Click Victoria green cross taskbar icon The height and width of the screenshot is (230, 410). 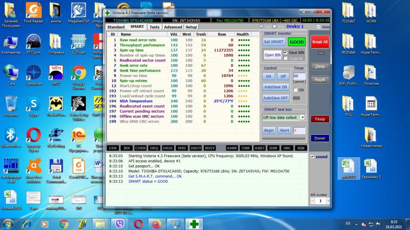tap(194, 224)
